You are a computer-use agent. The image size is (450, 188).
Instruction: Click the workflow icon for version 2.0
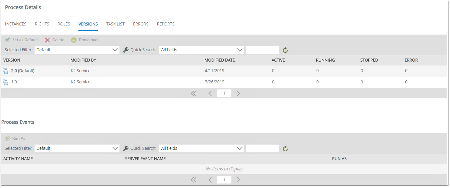pos(5,71)
